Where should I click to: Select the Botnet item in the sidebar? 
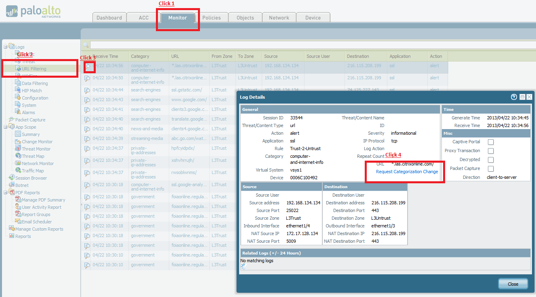(x=22, y=185)
